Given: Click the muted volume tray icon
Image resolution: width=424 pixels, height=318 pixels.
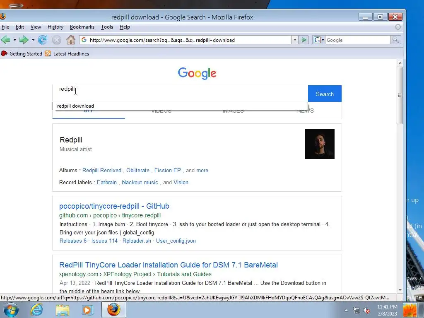Looking at the screenshot, I should click(366, 311).
